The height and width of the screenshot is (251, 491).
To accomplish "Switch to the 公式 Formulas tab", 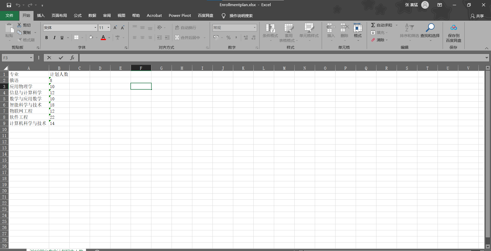I will 78,16.
